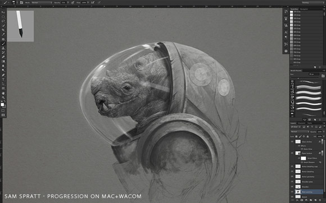Screen dimensions: 326x203
Task: Select the Gradient tool
Action: click(x=3, y=61)
